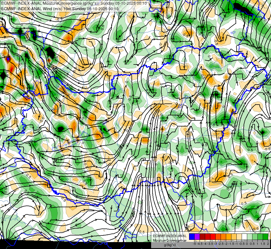
Task: Click the -2.5 tick label on the legend scale
Action: 221,244
